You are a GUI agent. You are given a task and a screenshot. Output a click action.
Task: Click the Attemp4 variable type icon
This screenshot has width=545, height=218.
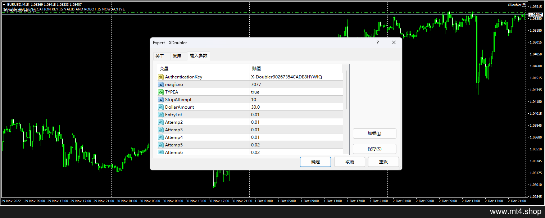(161, 137)
